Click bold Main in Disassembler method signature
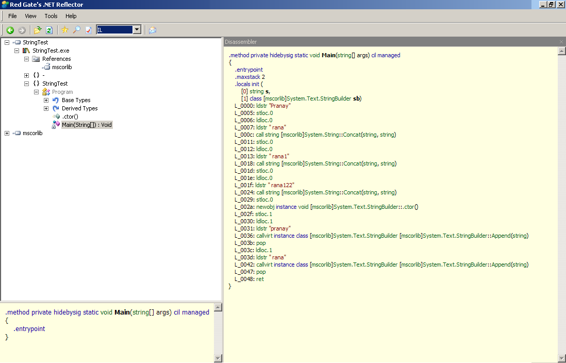Viewport: 566px width, 363px height. point(328,55)
